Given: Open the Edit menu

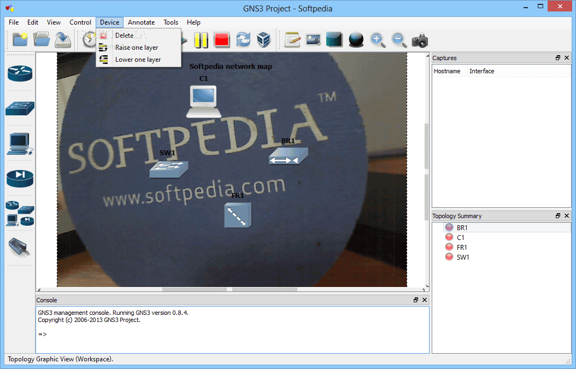Looking at the screenshot, I should [33, 22].
